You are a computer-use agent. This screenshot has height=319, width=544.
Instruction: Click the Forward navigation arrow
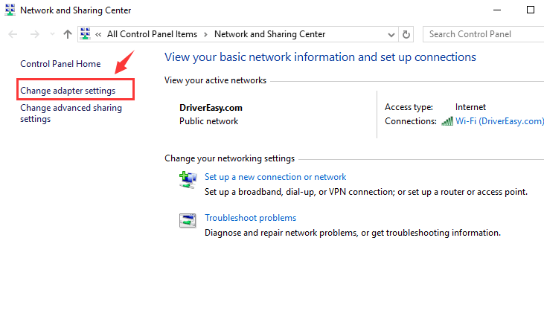(x=35, y=34)
